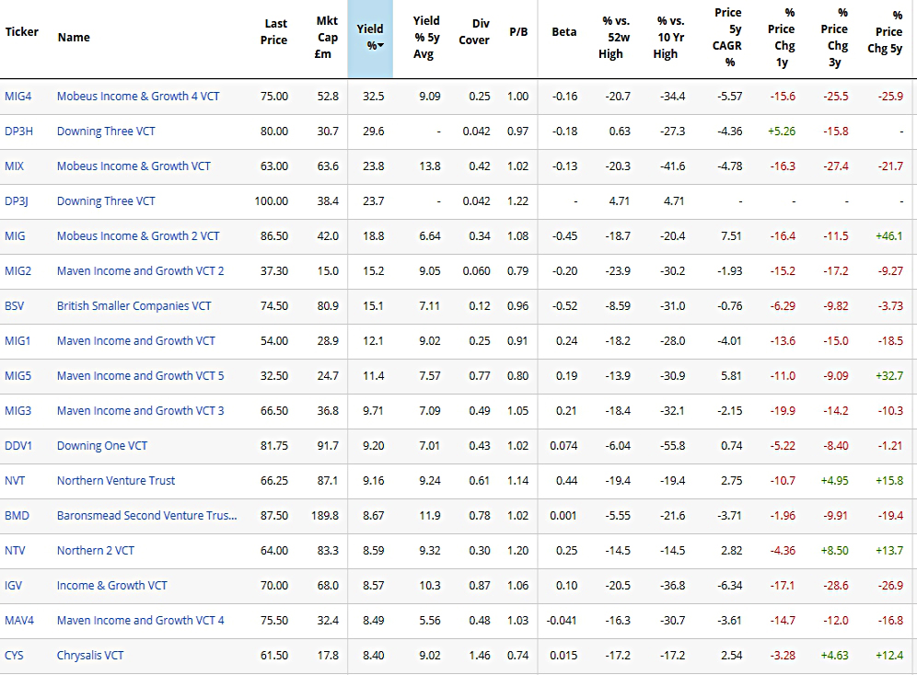Select NTV 3y price change +8.50

[x=834, y=551]
